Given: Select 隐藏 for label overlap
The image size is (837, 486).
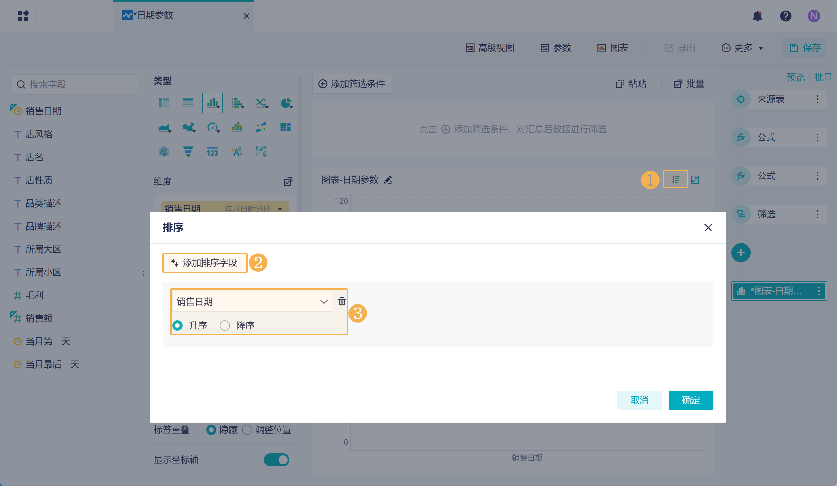Looking at the screenshot, I should coord(211,430).
